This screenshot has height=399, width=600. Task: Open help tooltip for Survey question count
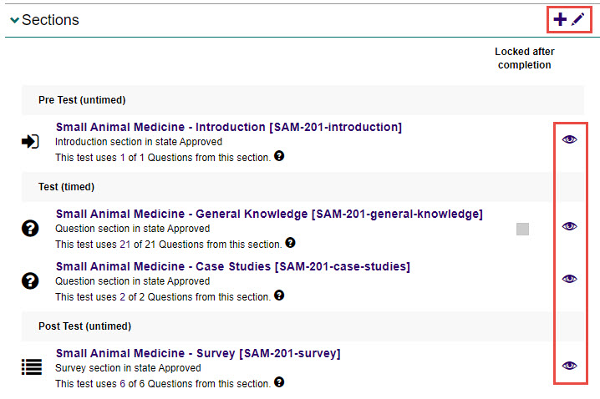(x=279, y=382)
